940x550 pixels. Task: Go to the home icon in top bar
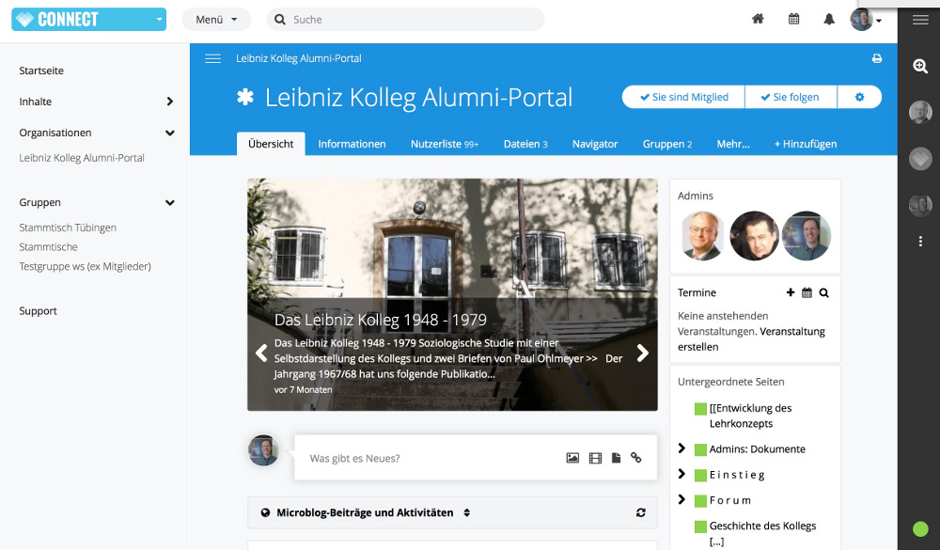click(x=758, y=19)
